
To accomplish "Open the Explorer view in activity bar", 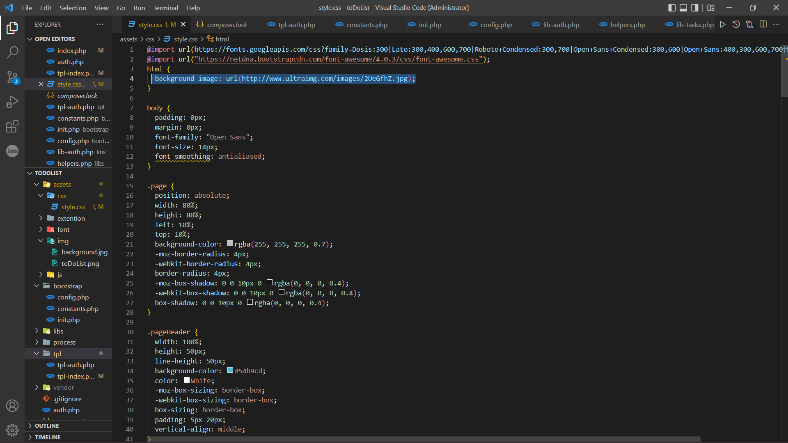I will pos(12,28).
